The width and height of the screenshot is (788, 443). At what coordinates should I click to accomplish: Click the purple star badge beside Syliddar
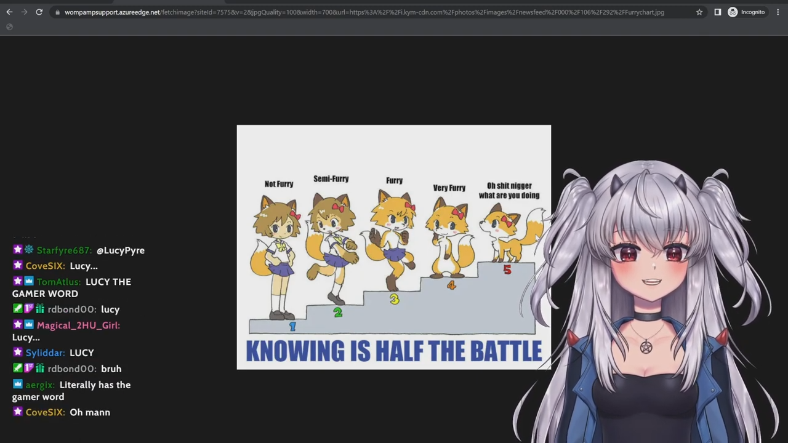click(x=17, y=353)
